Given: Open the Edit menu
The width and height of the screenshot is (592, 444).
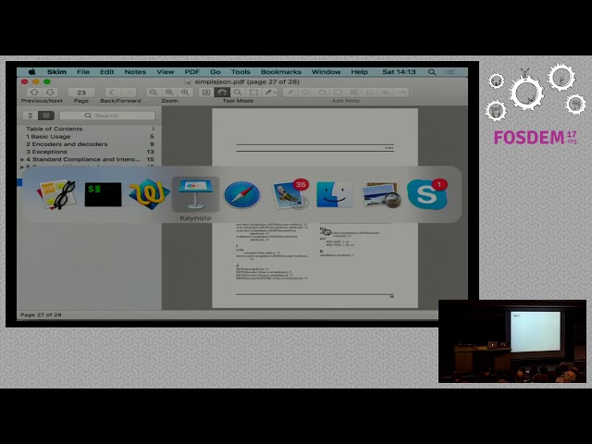Looking at the screenshot, I should pos(107,72).
